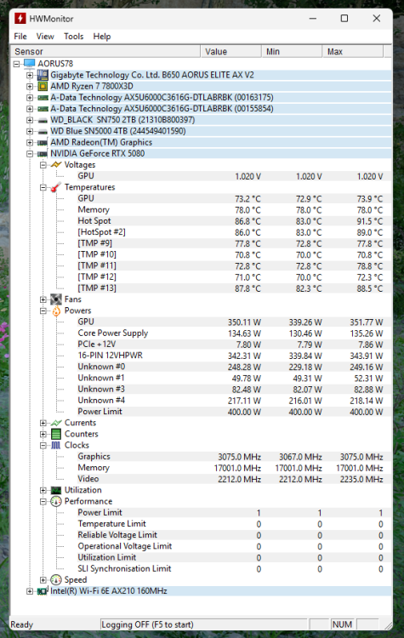The image size is (404, 638).
Task: Click the AMD Radeon Graphics card icon
Action: click(x=43, y=142)
